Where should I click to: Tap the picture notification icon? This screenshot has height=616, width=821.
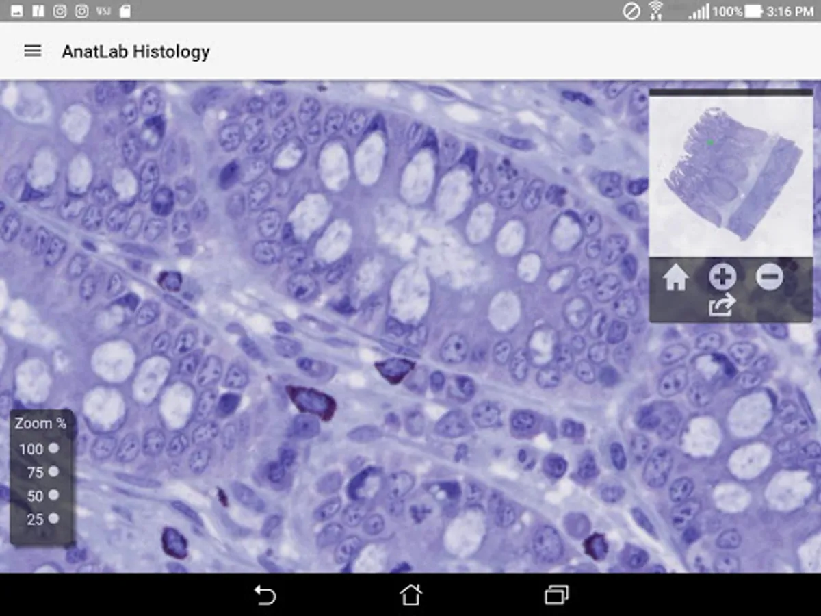(x=16, y=11)
